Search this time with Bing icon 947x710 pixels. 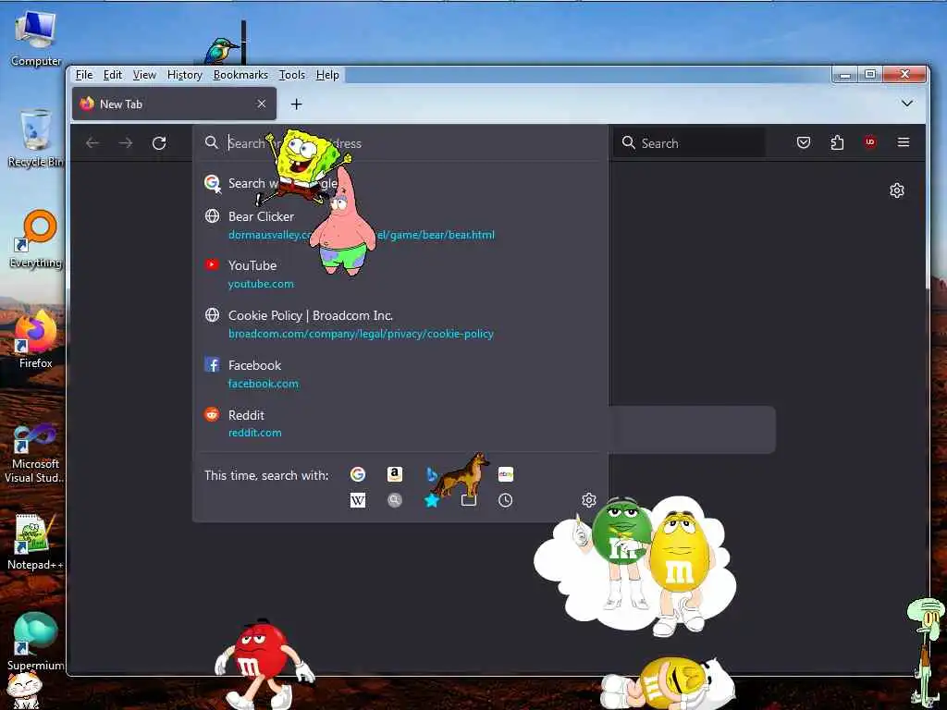point(431,474)
